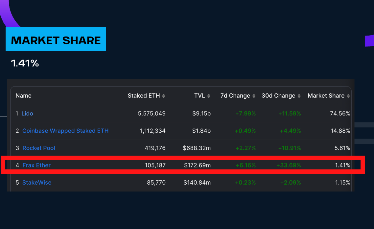Sort table by Staked ETH arrows icon
The height and width of the screenshot is (229, 374).
pos(164,96)
